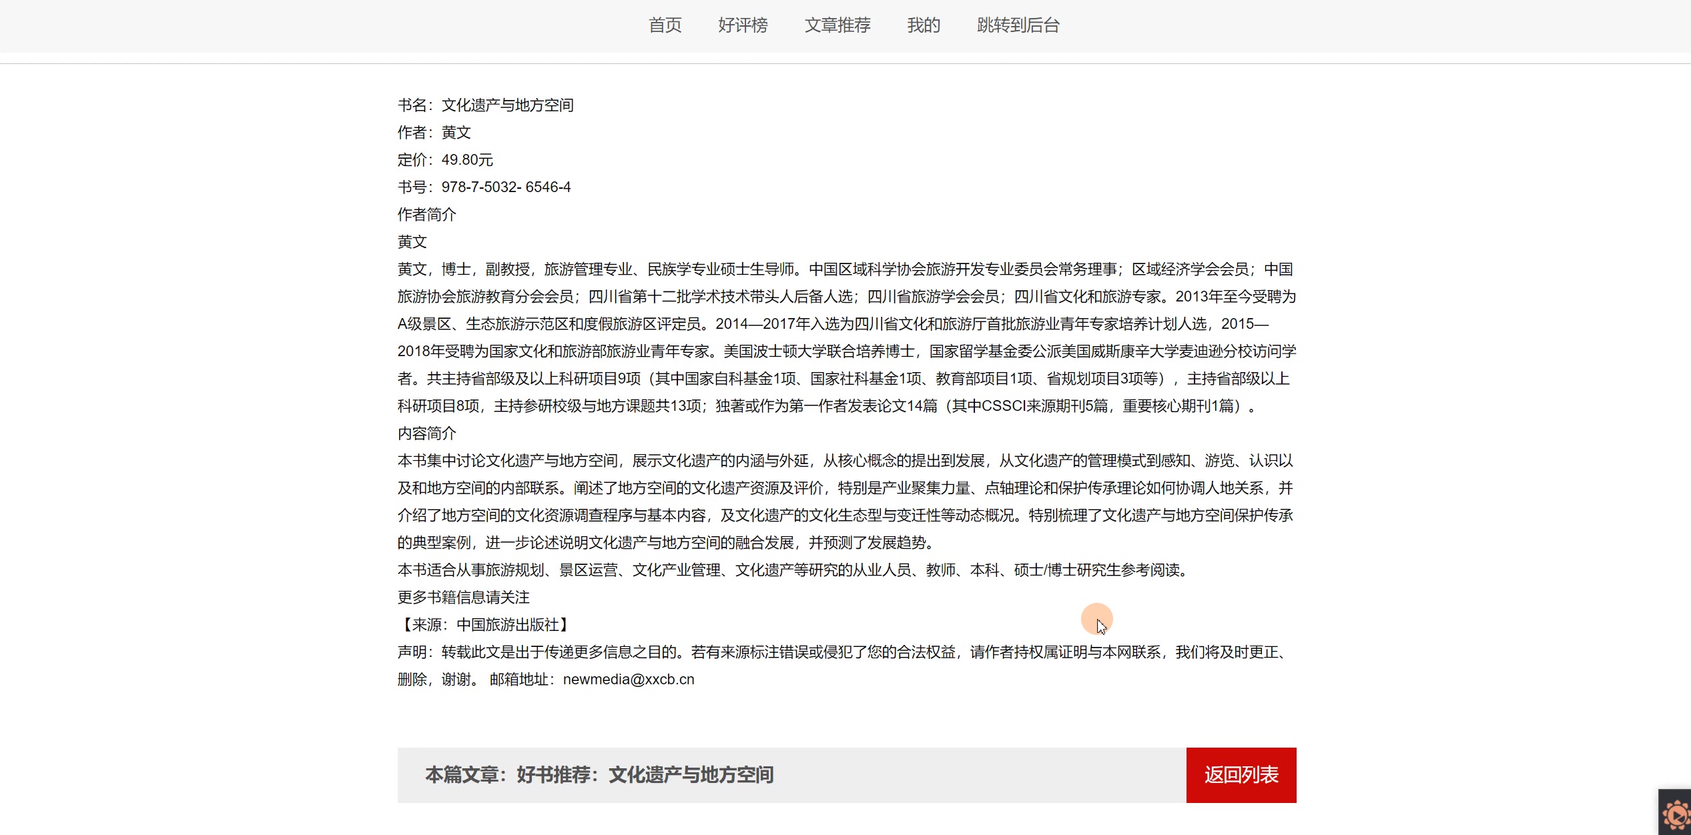Image resolution: width=1691 pixels, height=835 pixels.
Task: Click 跳转到后台 to enter the backend
Action: click(x=1018, y=25)
